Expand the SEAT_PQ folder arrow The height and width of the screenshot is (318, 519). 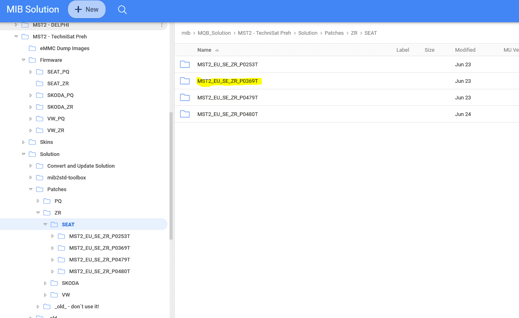(31, 72)
